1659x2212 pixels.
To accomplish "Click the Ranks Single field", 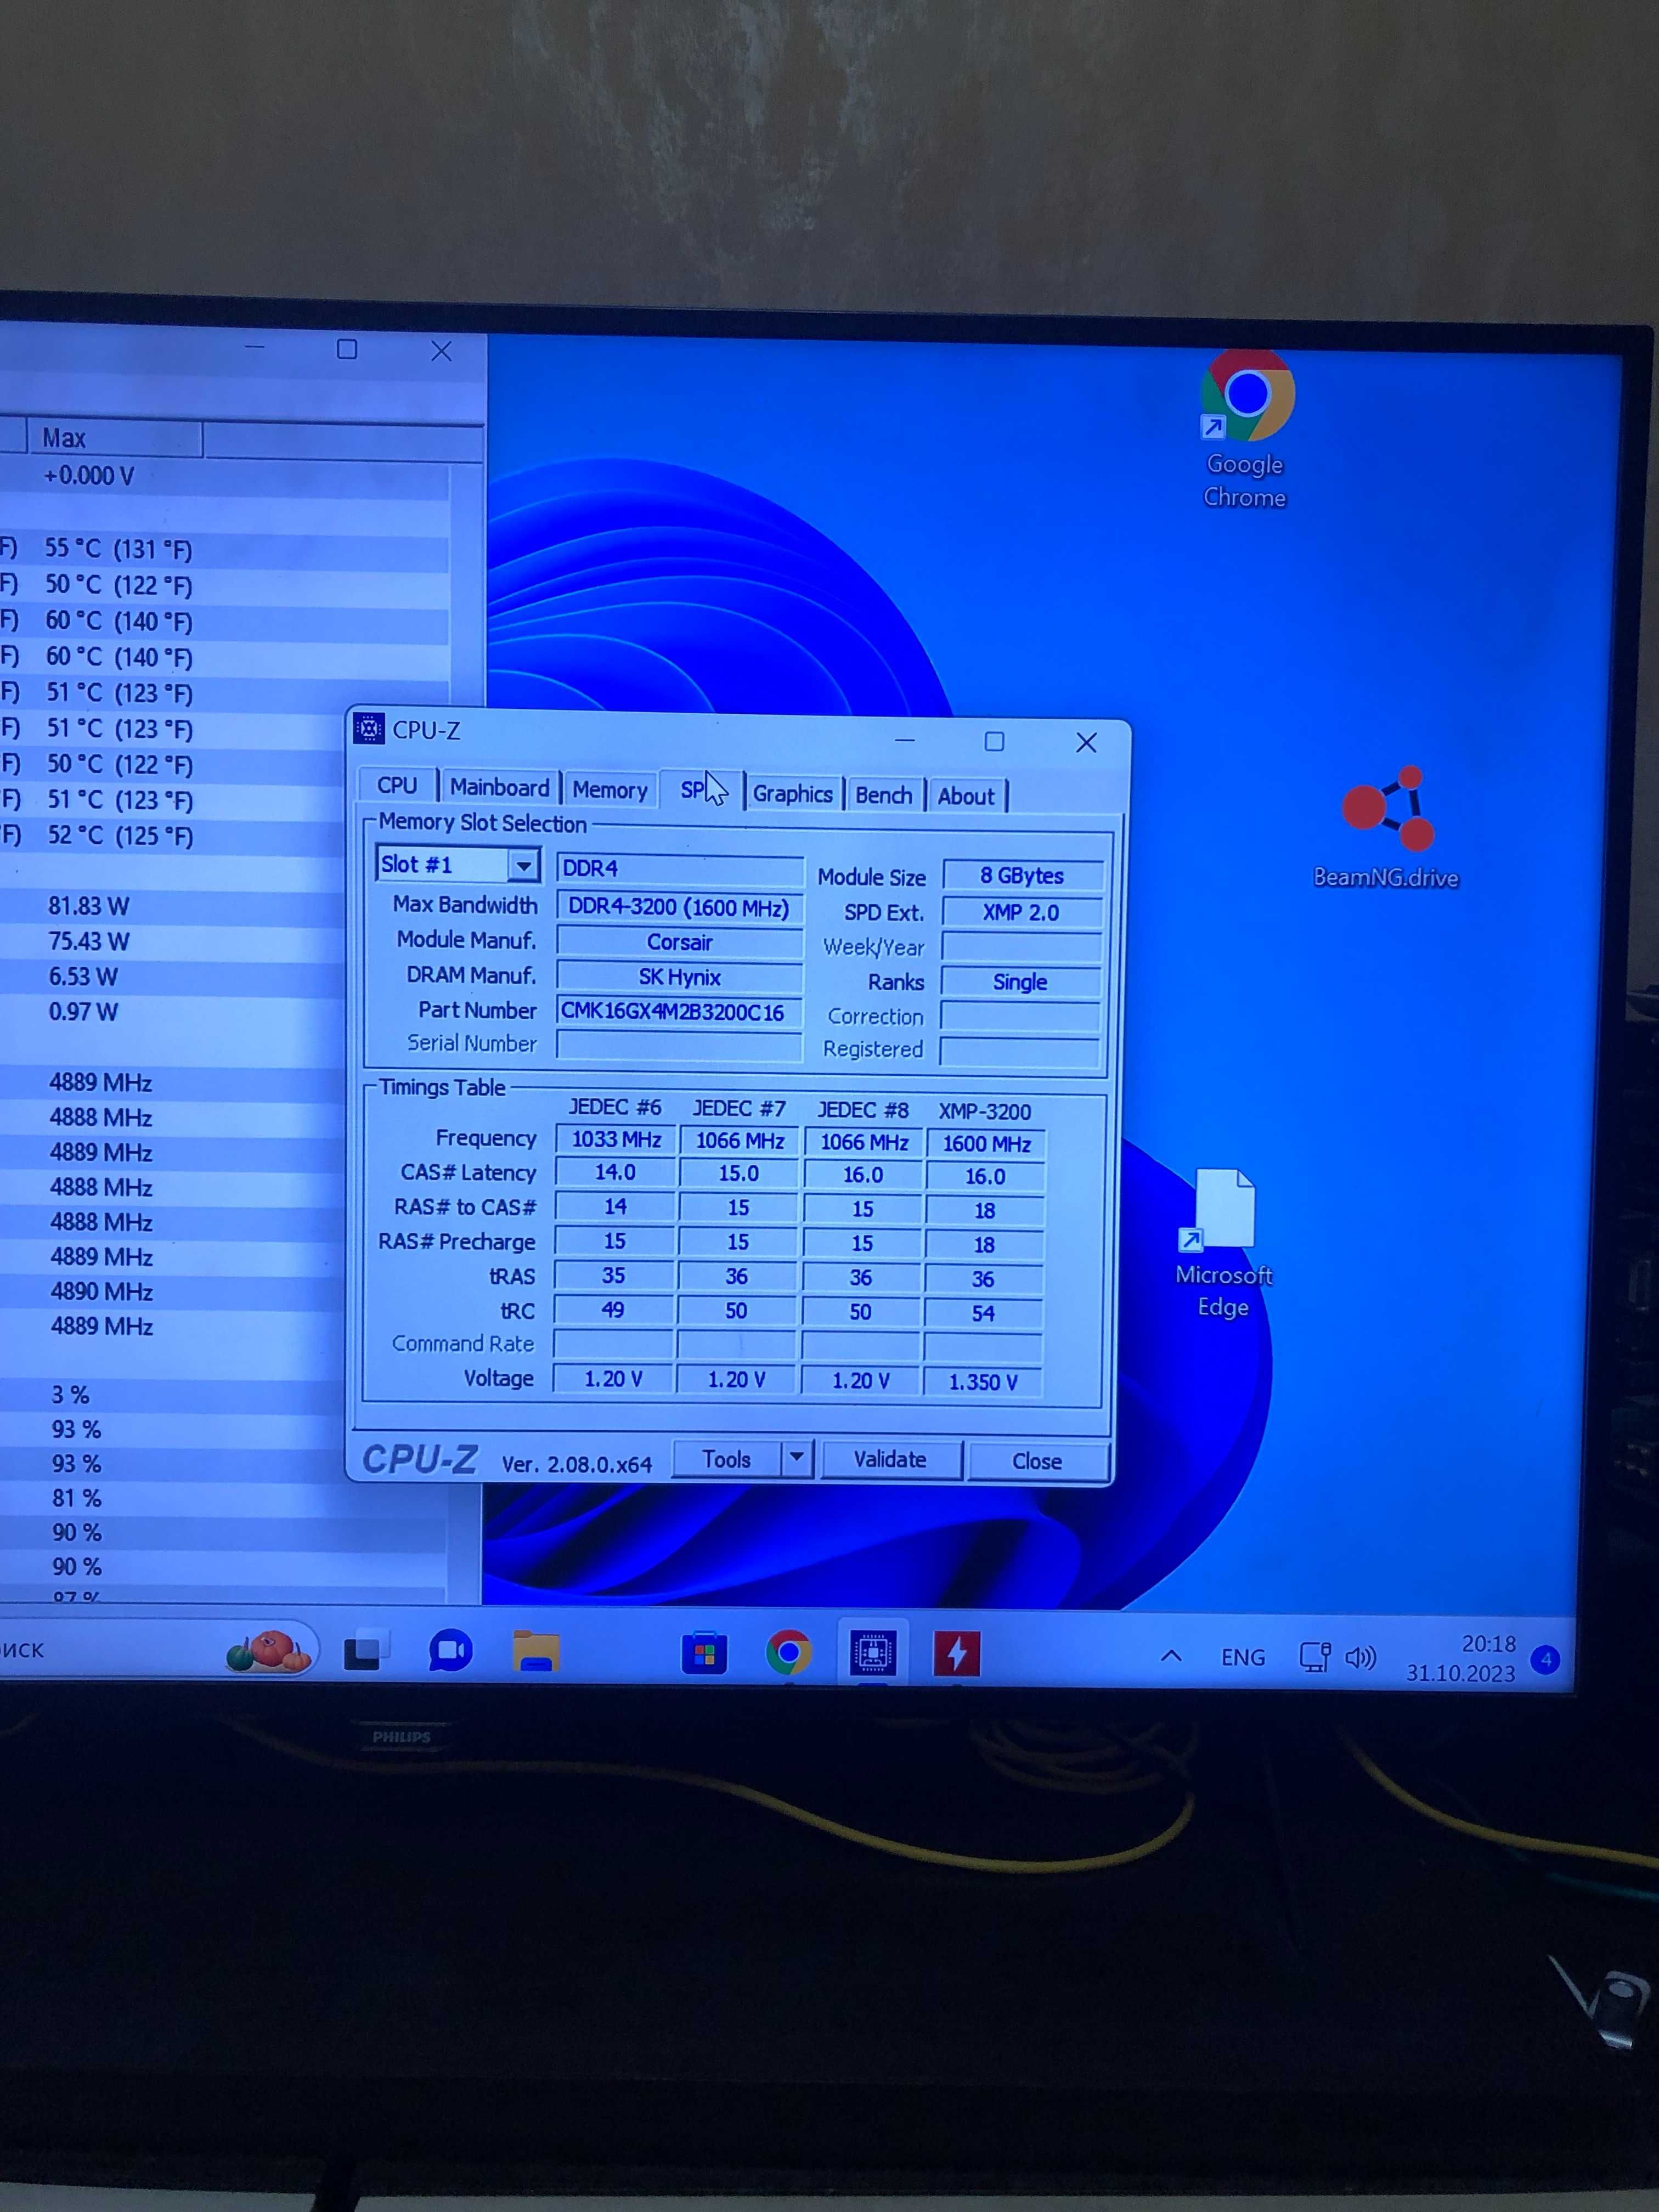I will 1020,982.
